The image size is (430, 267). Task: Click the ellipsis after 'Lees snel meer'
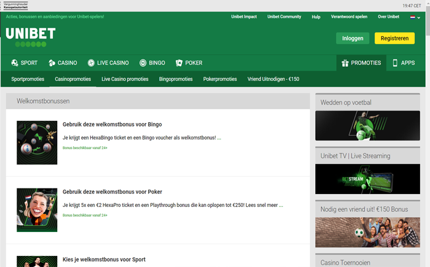tap(281, 206)
